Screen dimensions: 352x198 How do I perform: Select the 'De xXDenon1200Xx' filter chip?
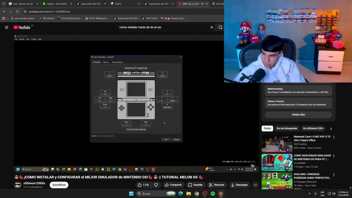(314, 128)
